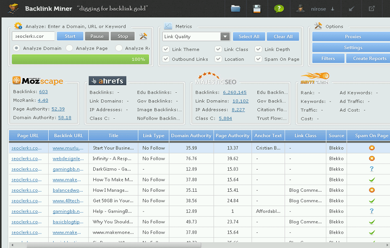The height and width of the screenshot is (248, 390).
Task: Open a saved project with the folder icon
Action: (235, 8)
